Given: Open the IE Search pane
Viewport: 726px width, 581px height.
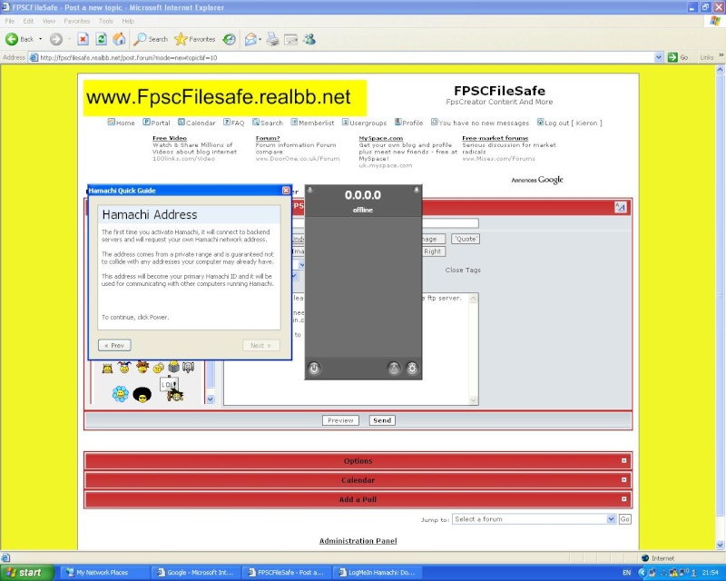Looking at the screenshot, I should [x=151, y=39].
